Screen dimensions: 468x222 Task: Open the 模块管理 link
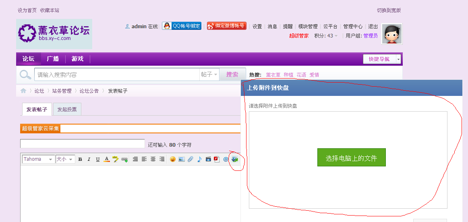(x=308, y=26)
